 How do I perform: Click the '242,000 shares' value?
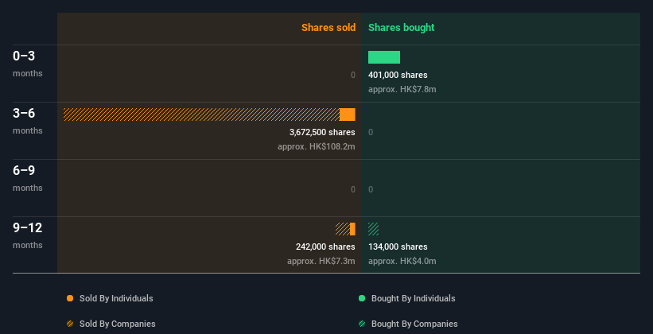tap(325, 247)
